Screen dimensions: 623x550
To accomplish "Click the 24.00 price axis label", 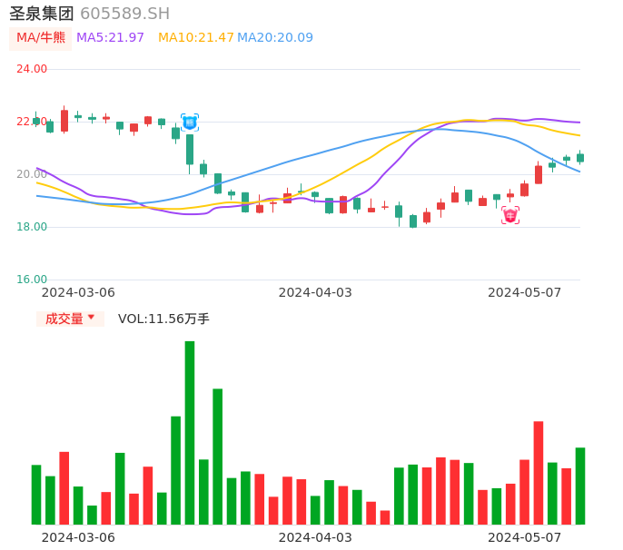I will click(32, 69).
